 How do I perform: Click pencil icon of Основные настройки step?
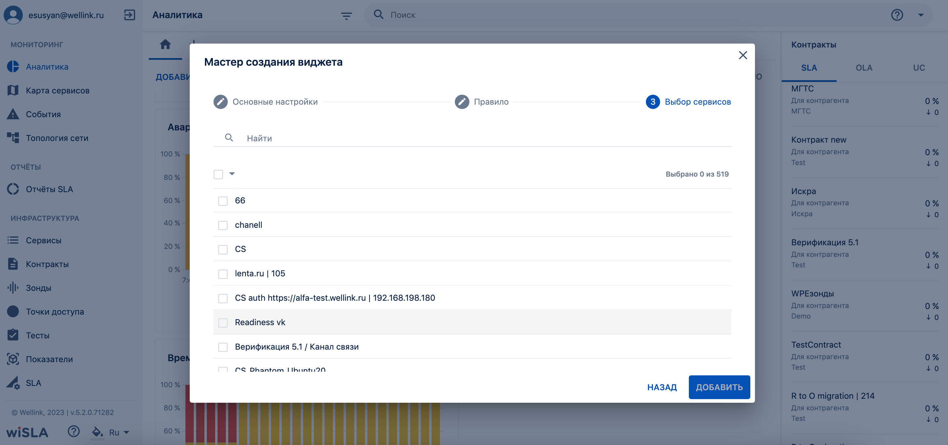[220, 102]
